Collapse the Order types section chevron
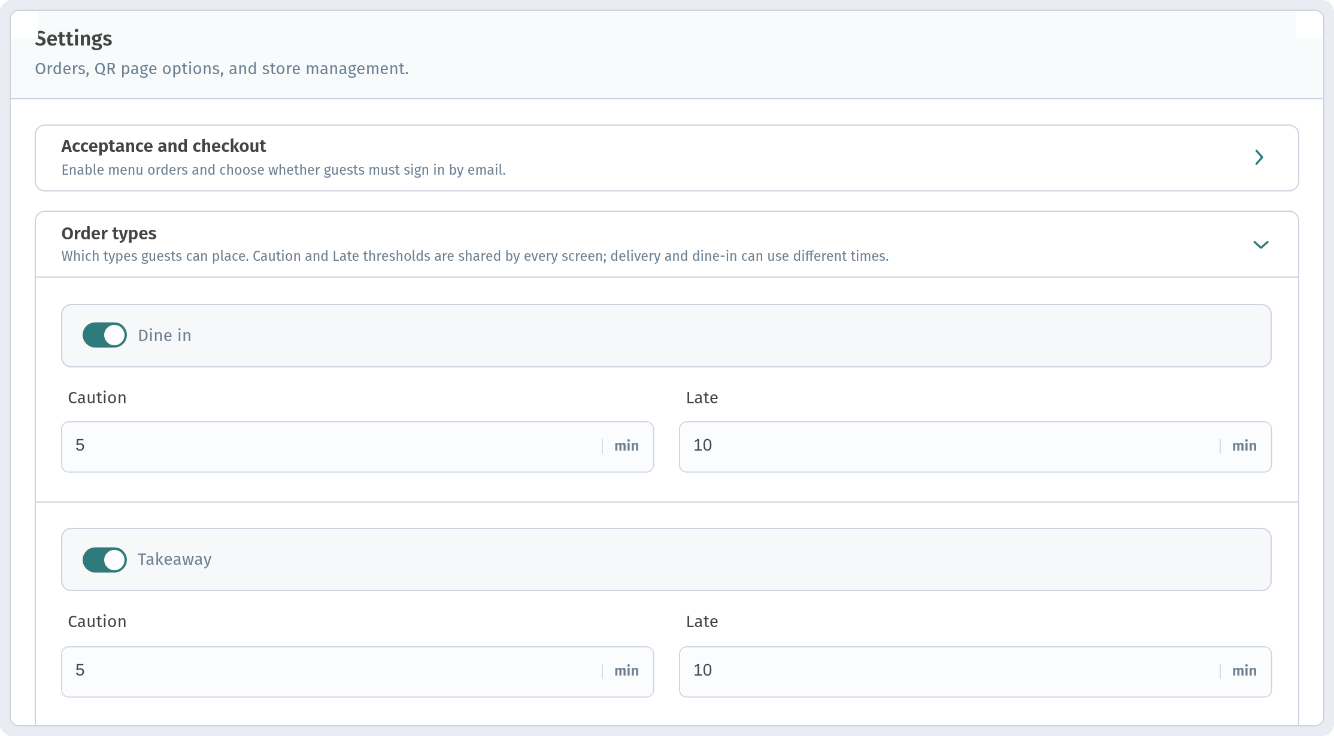 tap(1260, 245)
